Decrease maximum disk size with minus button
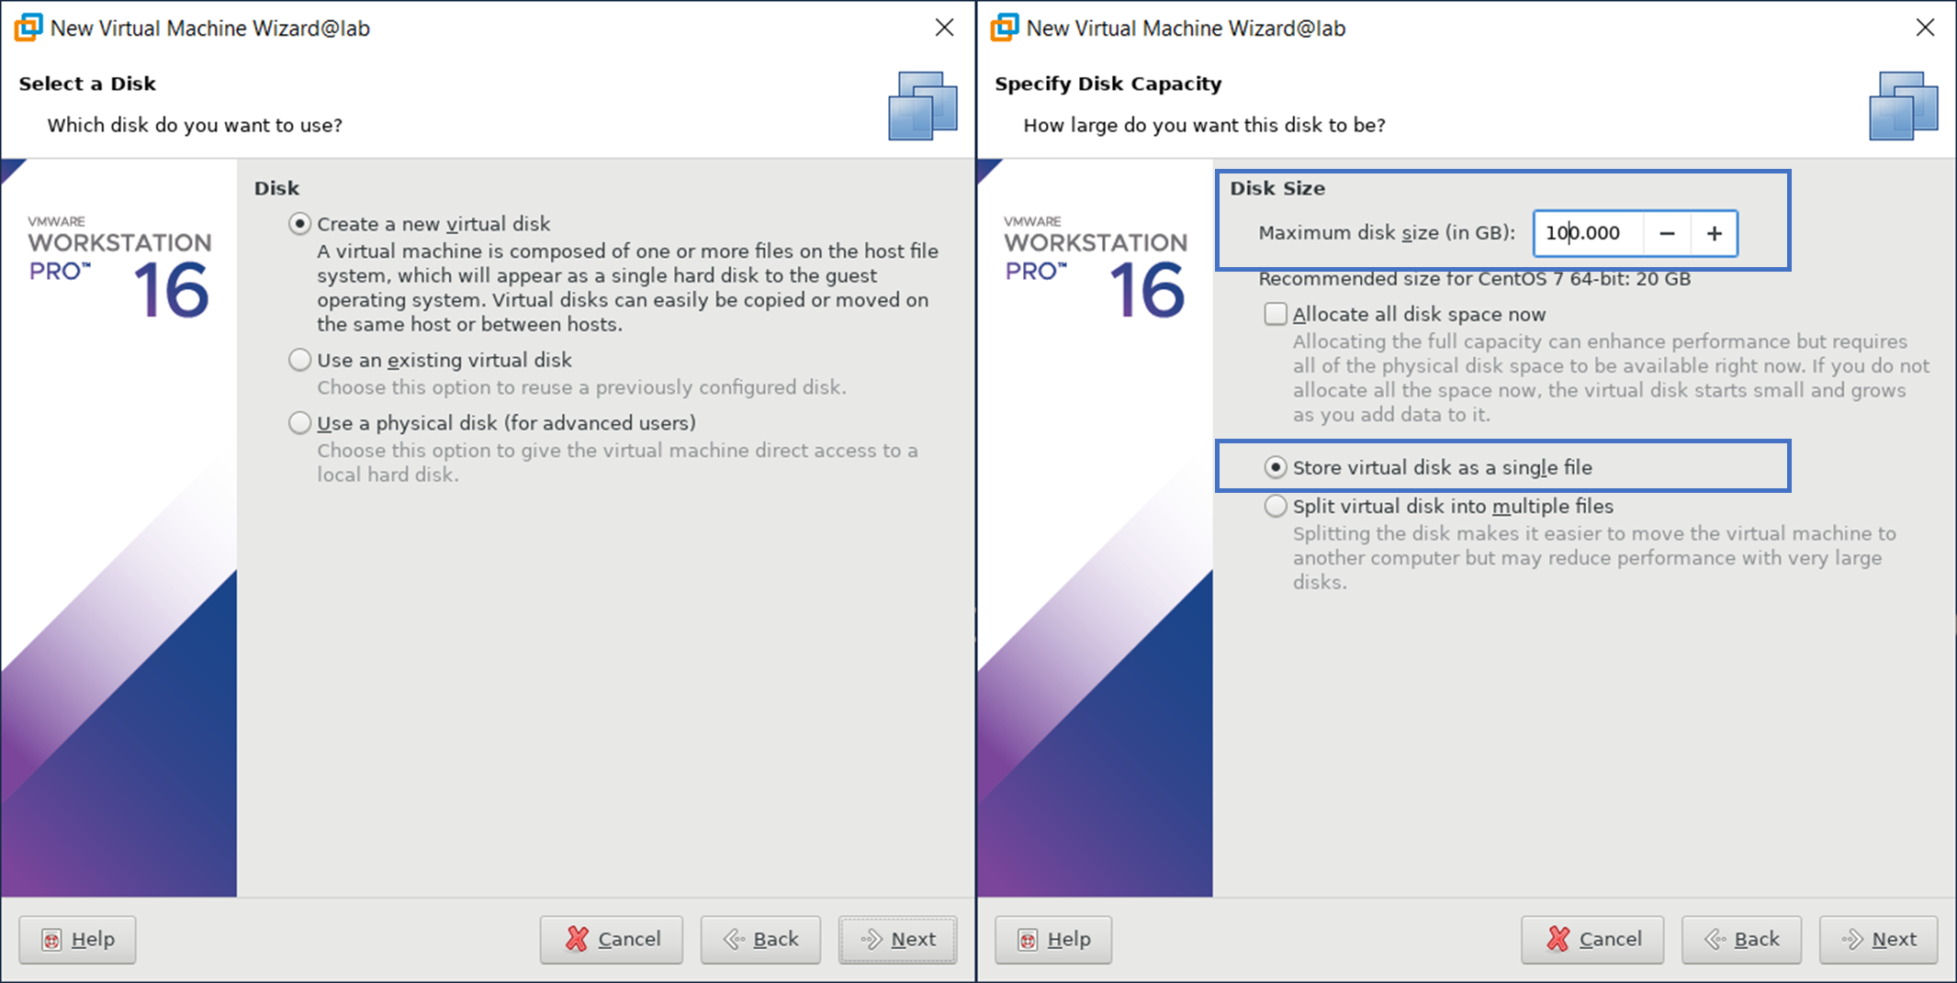 [x=1667, y=234]
